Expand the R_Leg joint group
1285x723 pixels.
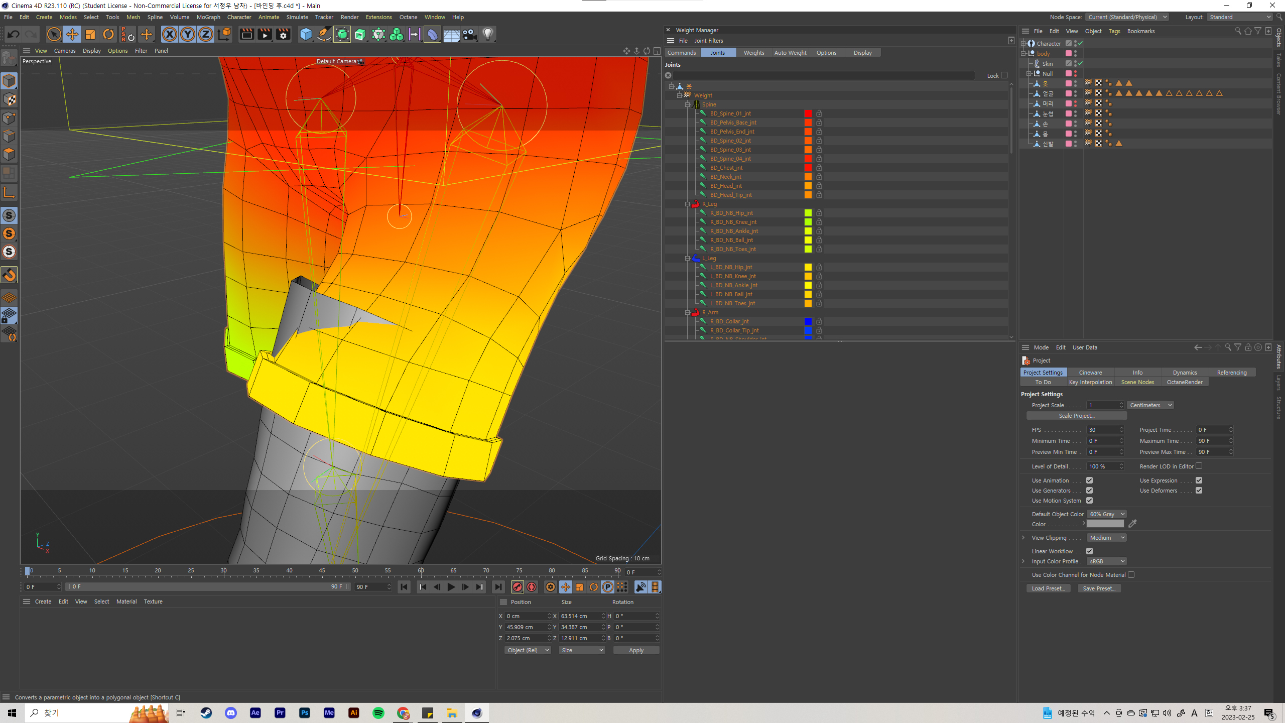tap(688, 203)
